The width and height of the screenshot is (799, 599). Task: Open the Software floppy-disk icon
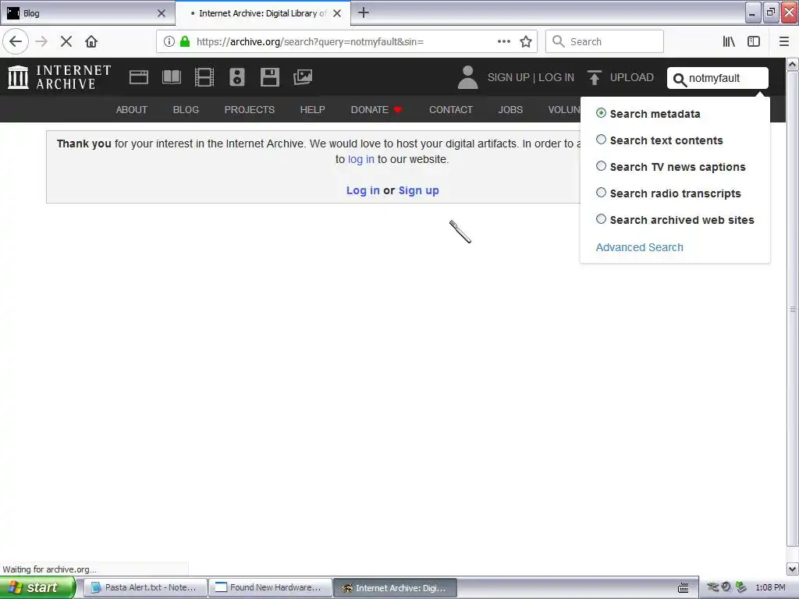(269, 77)
